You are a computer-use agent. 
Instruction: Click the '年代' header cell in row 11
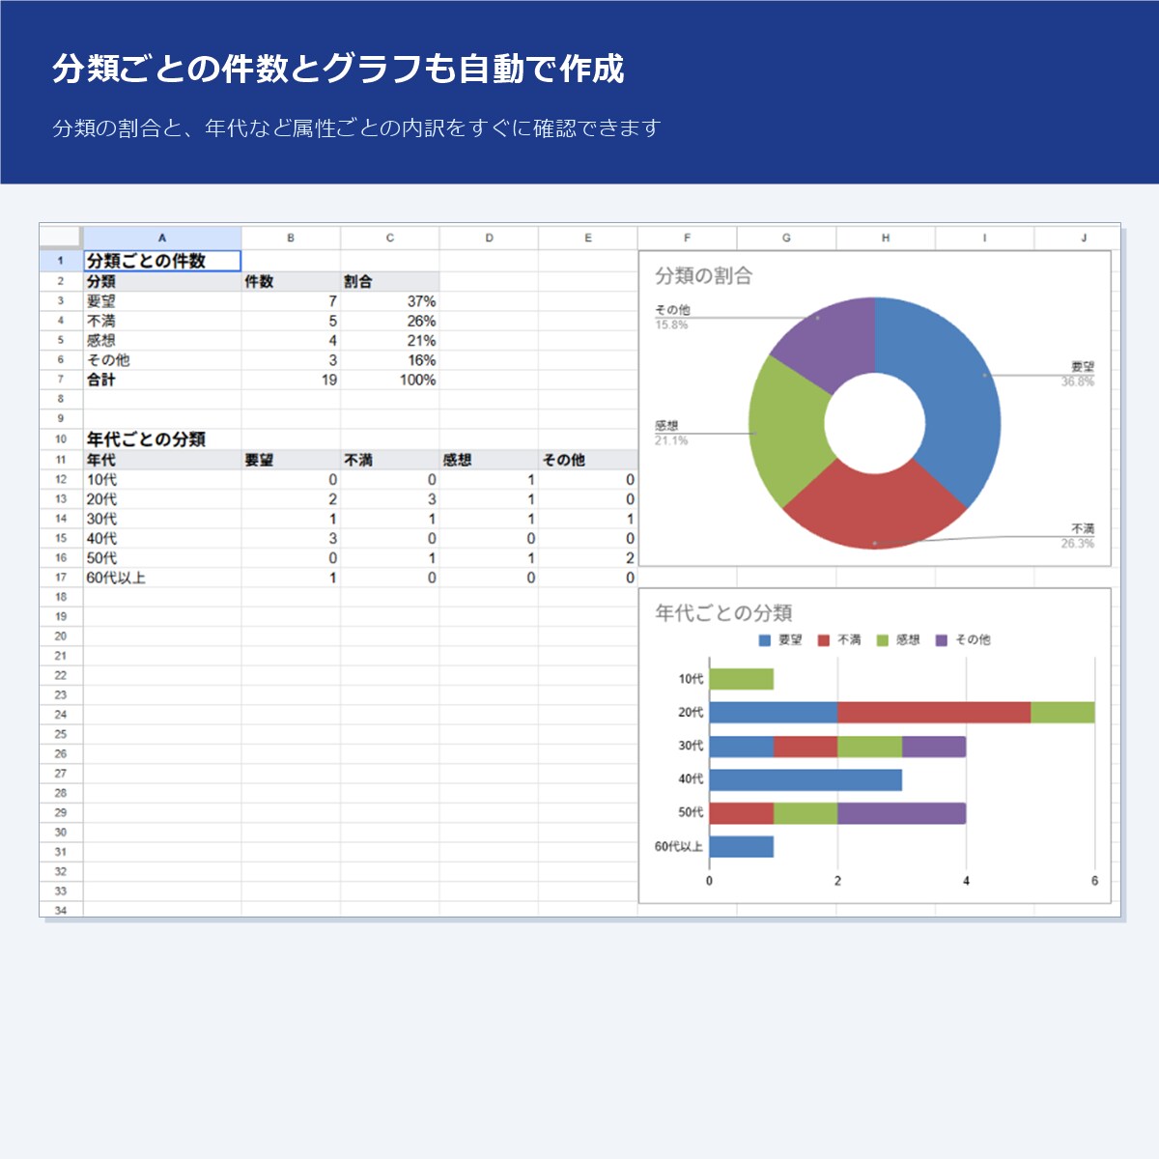162,460
